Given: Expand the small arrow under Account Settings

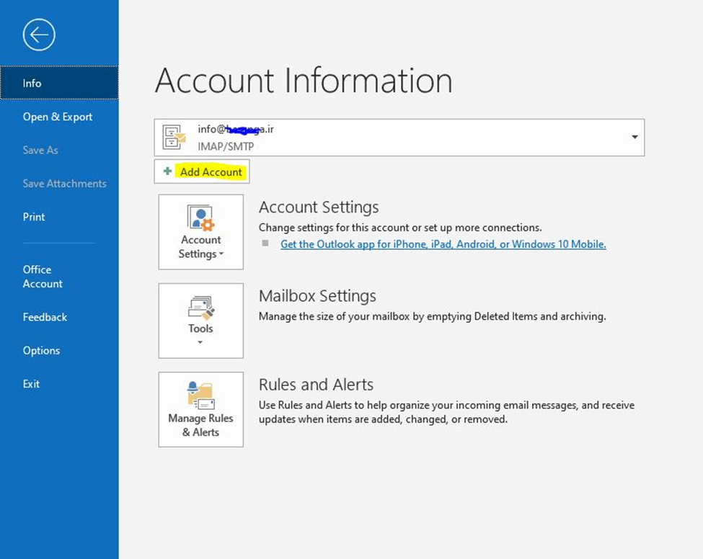Looking at the screenshot, I should point(221,255).
